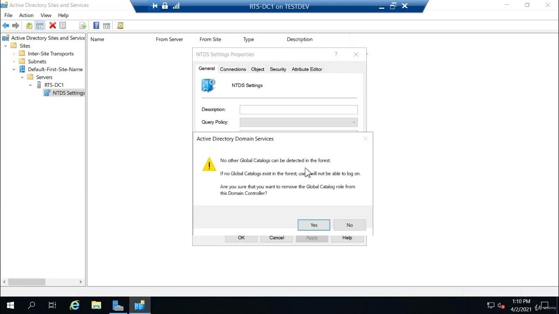Screen dimensions: 559x314
Task: Click the tree pane horizontal scrollbar thumb
Action: coord(27,282)
